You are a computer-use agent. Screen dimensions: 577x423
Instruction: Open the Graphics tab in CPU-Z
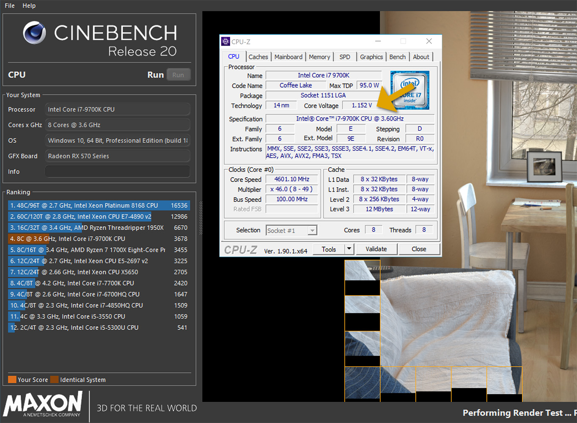(371, 57)
